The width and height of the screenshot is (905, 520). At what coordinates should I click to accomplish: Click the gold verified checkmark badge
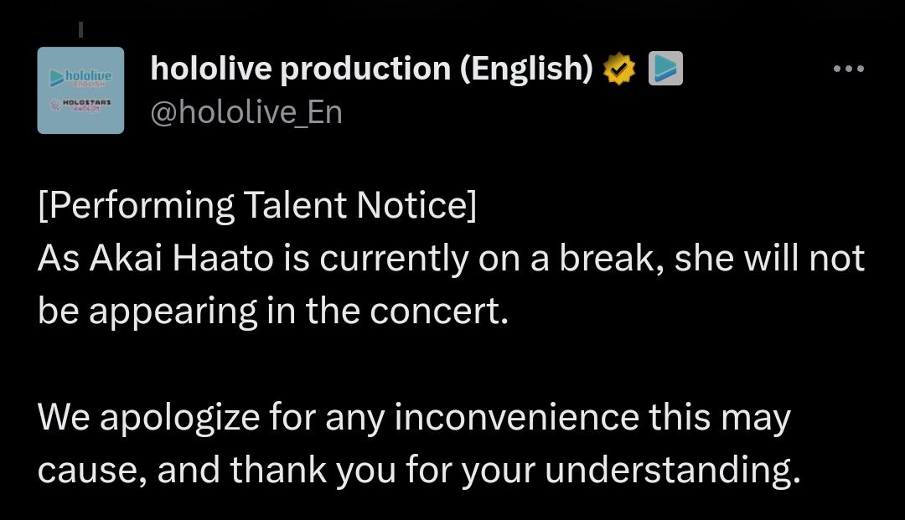coord(618,69)
